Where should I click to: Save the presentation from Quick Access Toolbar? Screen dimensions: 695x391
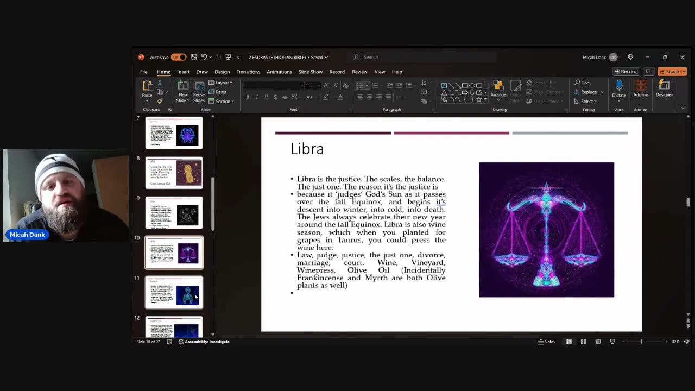point(194,57)
